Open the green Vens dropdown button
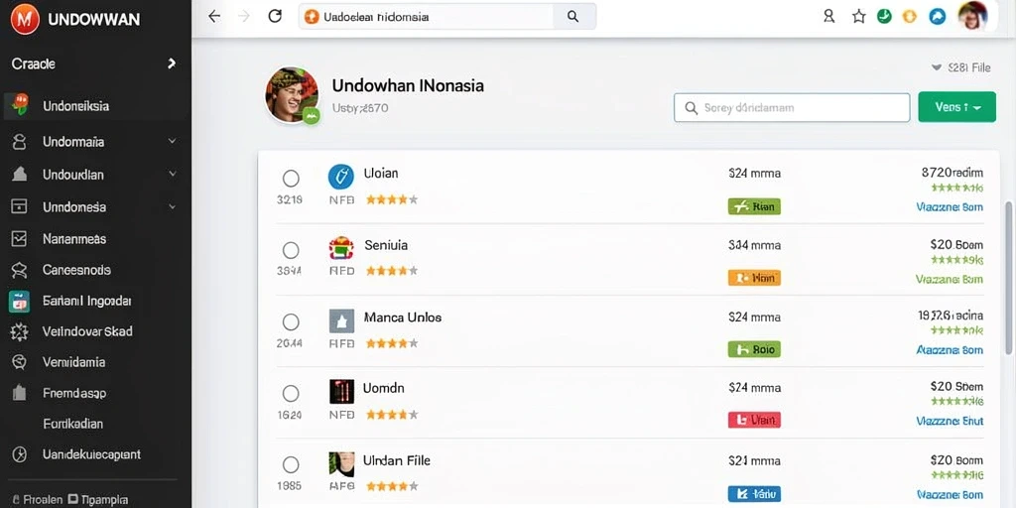This screenshot has width=1016, height=508. pyautogui.click(x=957, y=107)
